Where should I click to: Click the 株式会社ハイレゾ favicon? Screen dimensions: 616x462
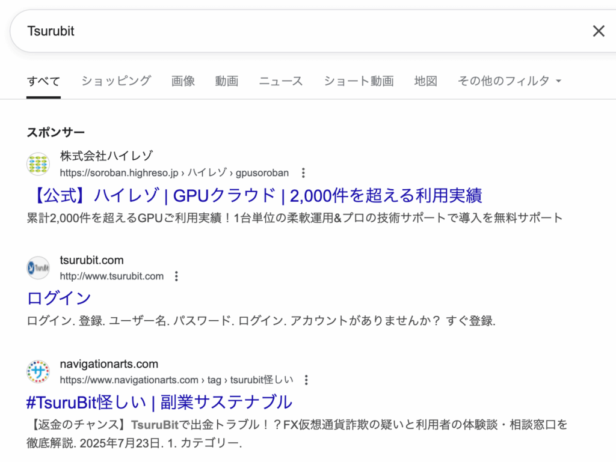point(38,164)
